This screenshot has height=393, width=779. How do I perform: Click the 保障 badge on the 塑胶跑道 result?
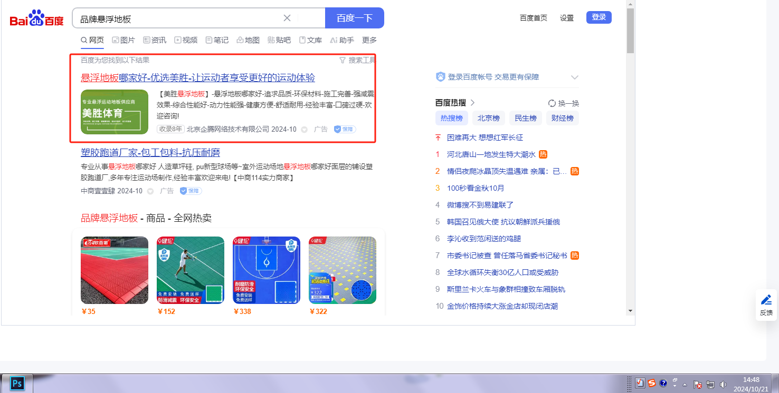coord(191,191)
